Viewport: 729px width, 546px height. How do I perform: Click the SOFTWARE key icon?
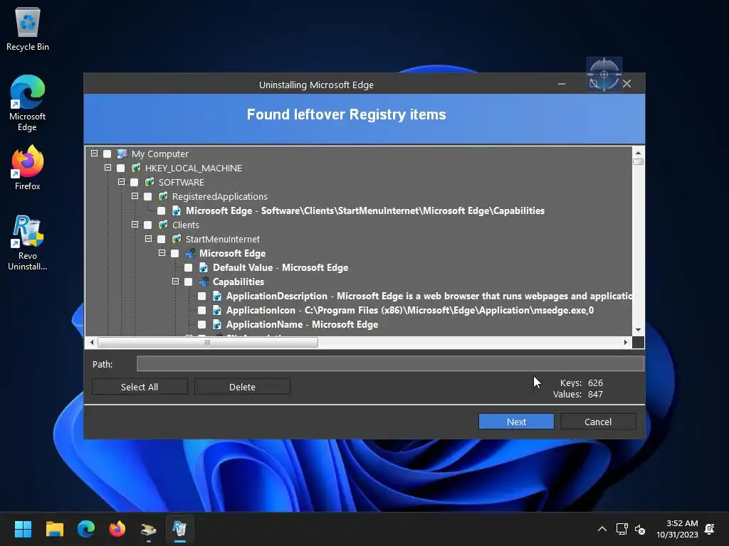click(150, 182)
